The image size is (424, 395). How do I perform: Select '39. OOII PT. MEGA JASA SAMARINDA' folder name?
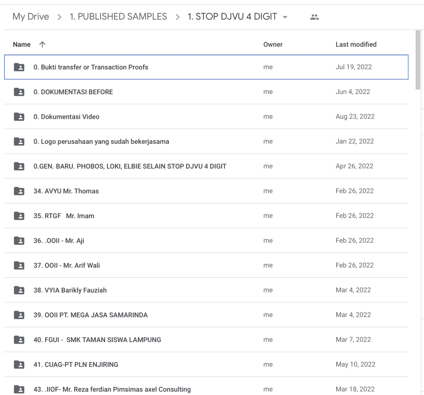91,315
